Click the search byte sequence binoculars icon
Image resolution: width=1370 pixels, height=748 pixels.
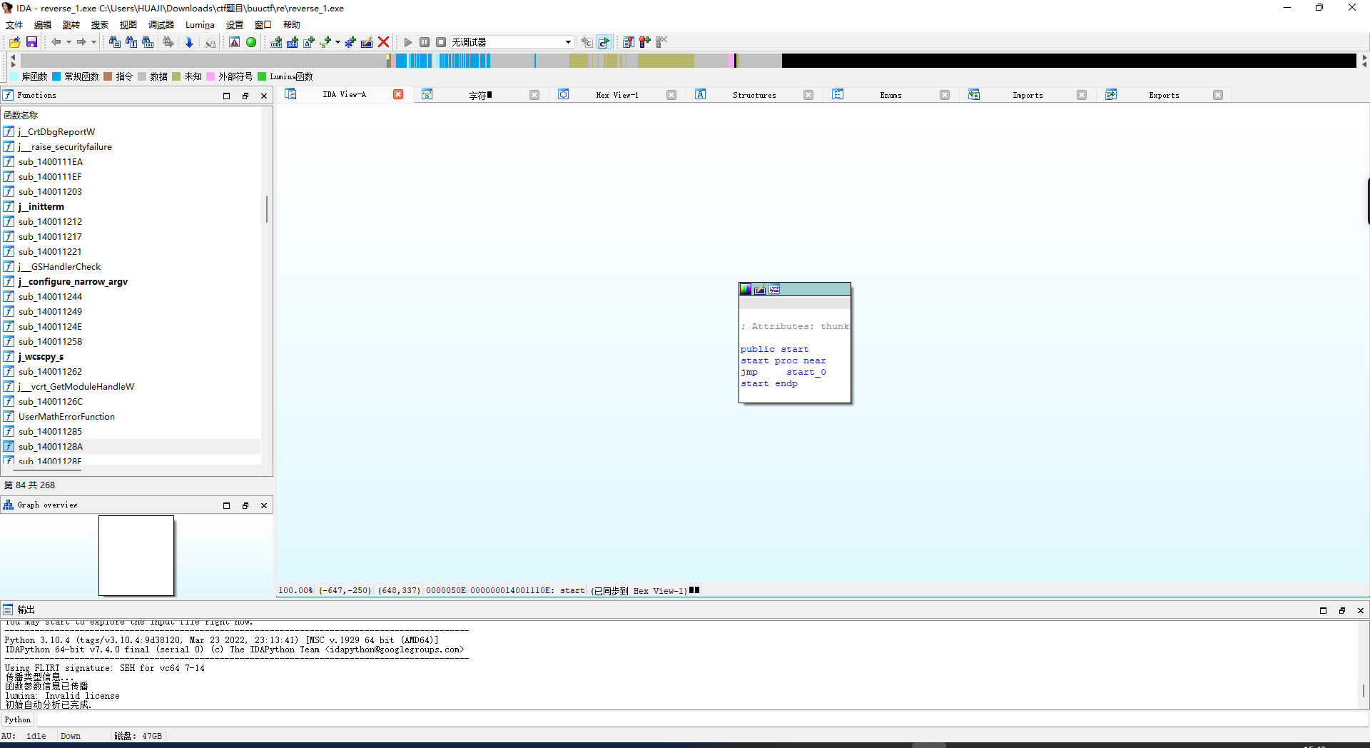point(148,42)
